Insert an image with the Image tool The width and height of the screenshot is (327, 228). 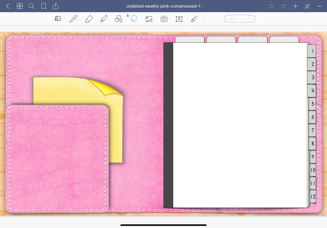click(x=149, y=19)
